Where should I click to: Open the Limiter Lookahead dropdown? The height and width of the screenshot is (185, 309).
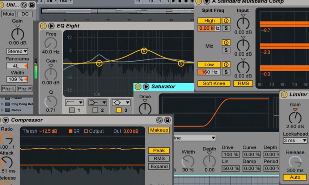(x=294, y=140)
